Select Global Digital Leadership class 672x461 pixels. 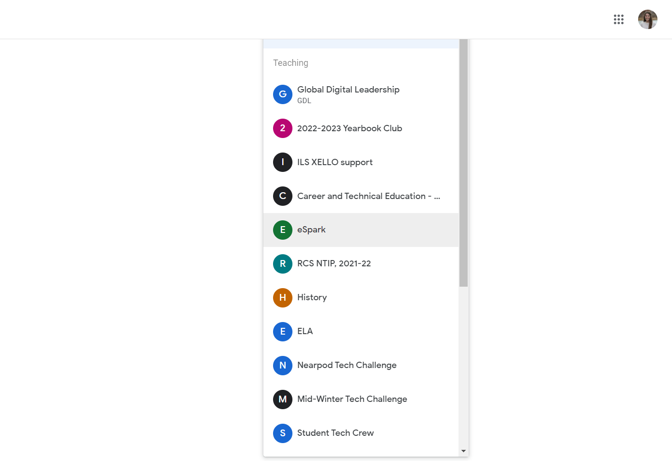pos(361,94)
